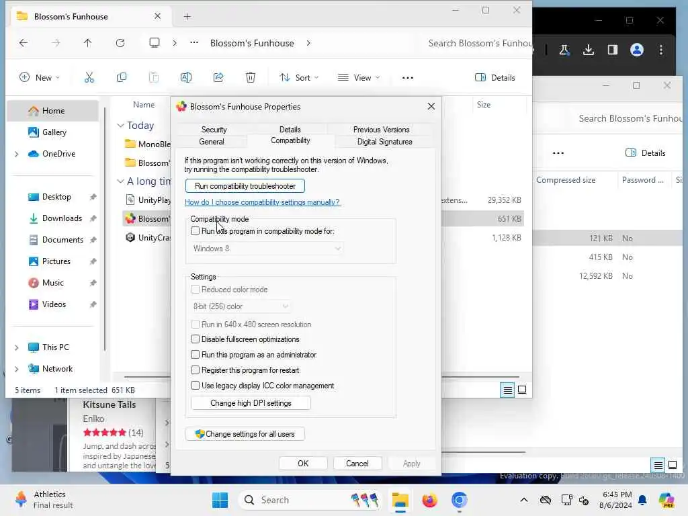Open Gallery in Explorer sidebar
The height and width of the screenshot is (516, 688).
click(x=54, y=132)
